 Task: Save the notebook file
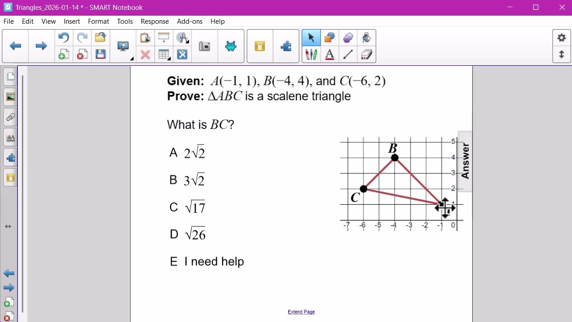click(x=101, y=55)
